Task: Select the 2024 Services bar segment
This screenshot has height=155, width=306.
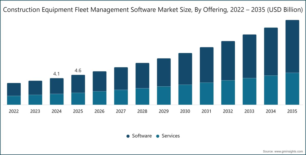Action: pyautogui.click(x=57, y=99)
